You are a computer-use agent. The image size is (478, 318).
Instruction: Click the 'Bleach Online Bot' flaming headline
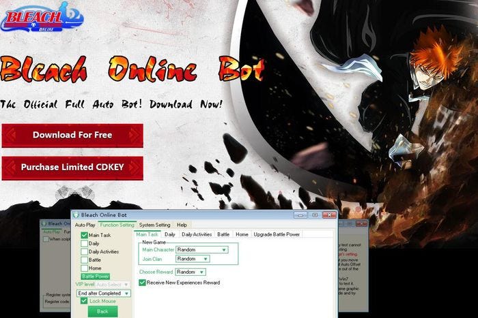pos(132,69)
